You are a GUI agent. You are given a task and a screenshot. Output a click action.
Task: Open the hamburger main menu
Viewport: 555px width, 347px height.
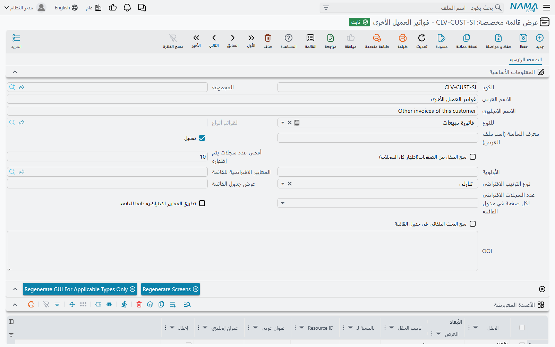547,8
